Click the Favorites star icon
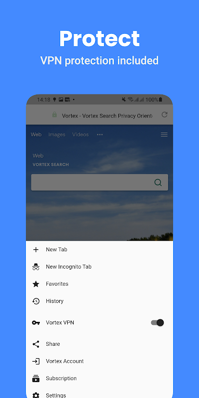 [36, 284]
